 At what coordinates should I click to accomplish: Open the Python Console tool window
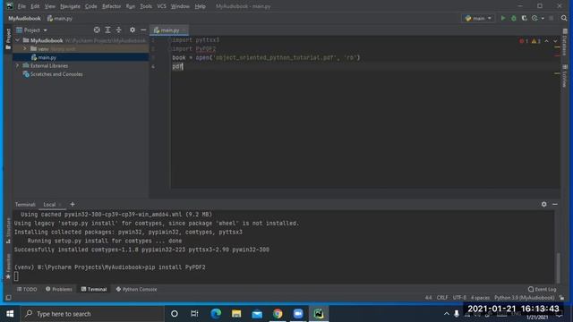coord(136,289)
